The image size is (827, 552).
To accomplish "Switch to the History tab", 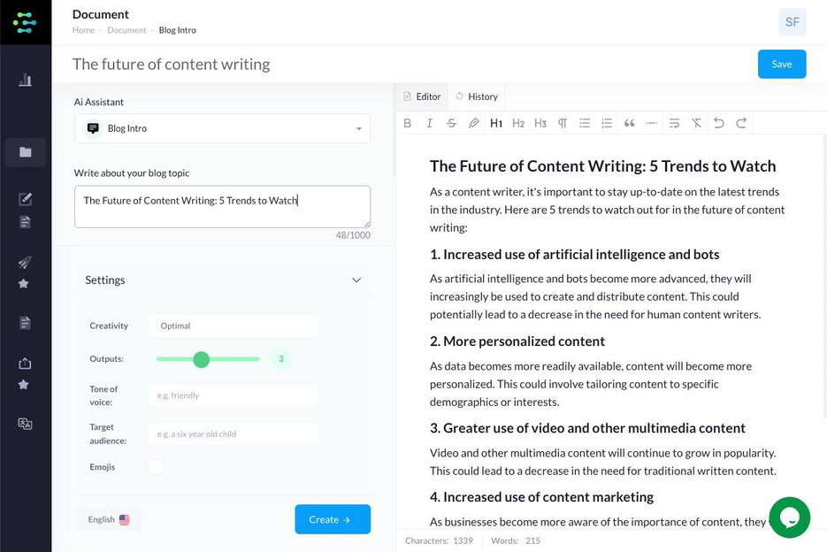I will [x=477, y=96].
